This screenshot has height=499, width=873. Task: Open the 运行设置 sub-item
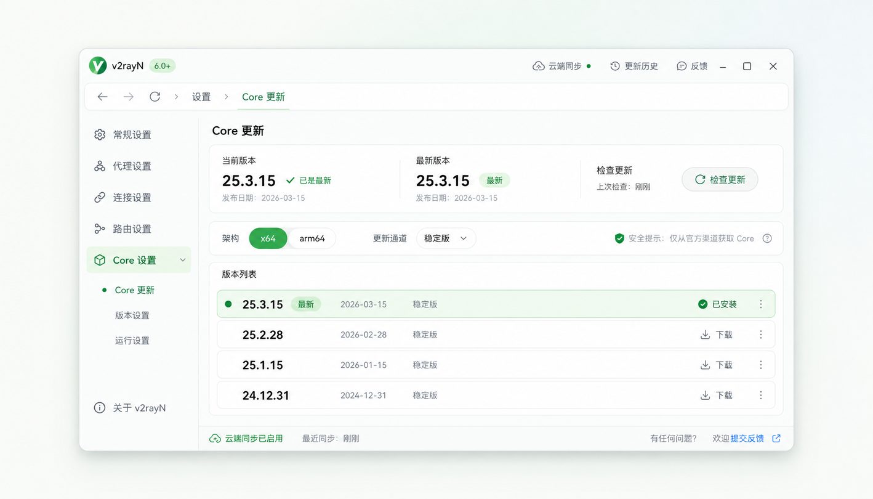pyautogui.click(x=132, y=340)
